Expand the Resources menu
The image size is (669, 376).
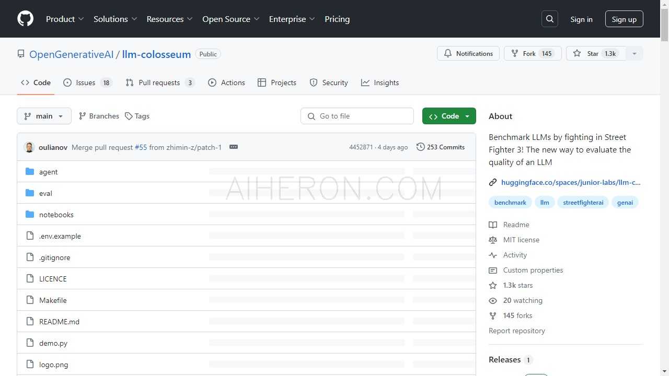[169, 19]
